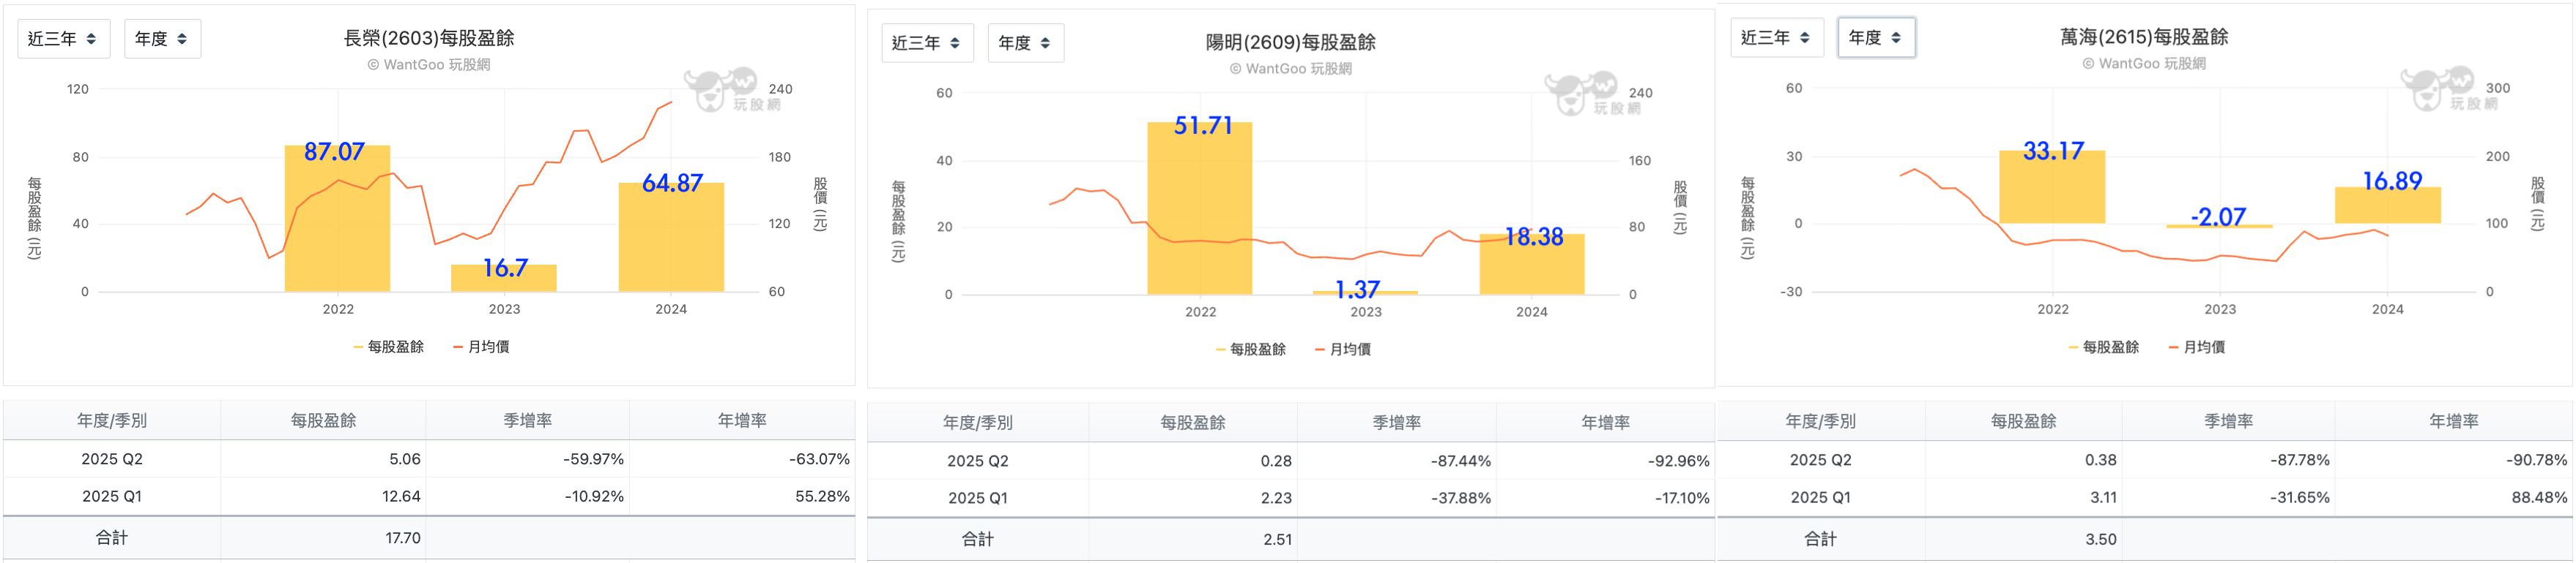Click EPS value 2.23
Screen dimensions: 2576x563
point(1276,498)
